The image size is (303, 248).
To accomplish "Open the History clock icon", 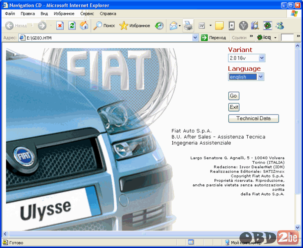I will pos(159,26).
